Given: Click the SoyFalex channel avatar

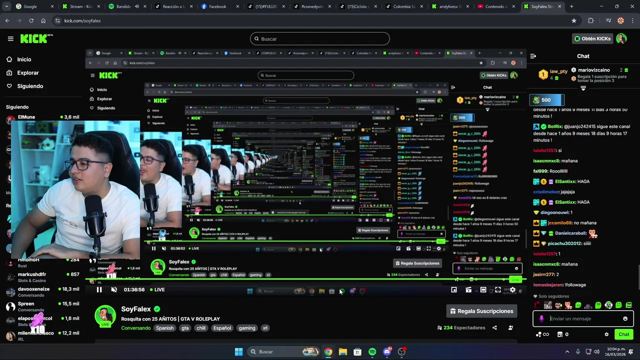Looking at the screenshot, I should coord(105,315).
